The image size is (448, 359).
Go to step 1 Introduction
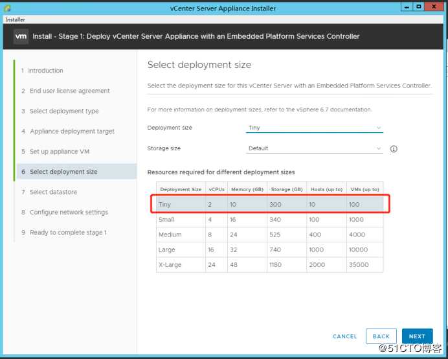coord(42,71)
